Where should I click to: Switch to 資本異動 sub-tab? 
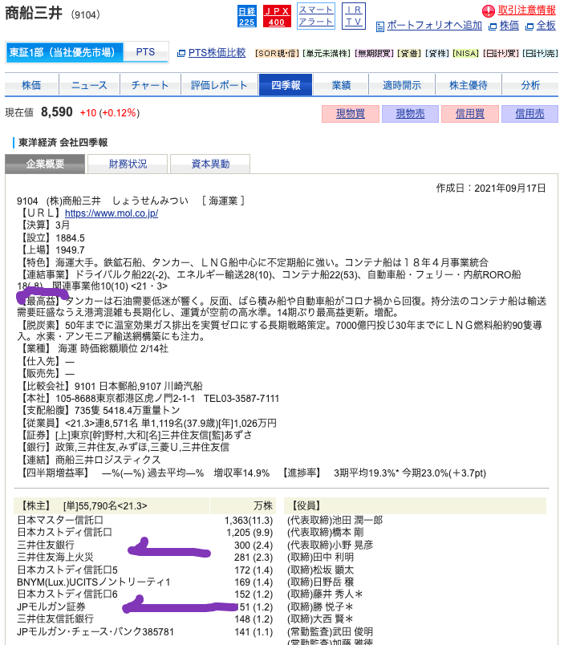click(211, 164)
